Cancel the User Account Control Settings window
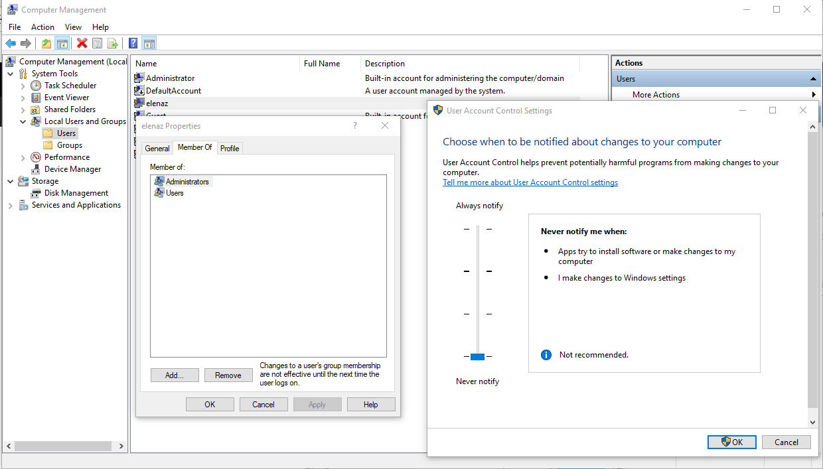This screenshot has height=469, width=823. pos(786,442)
